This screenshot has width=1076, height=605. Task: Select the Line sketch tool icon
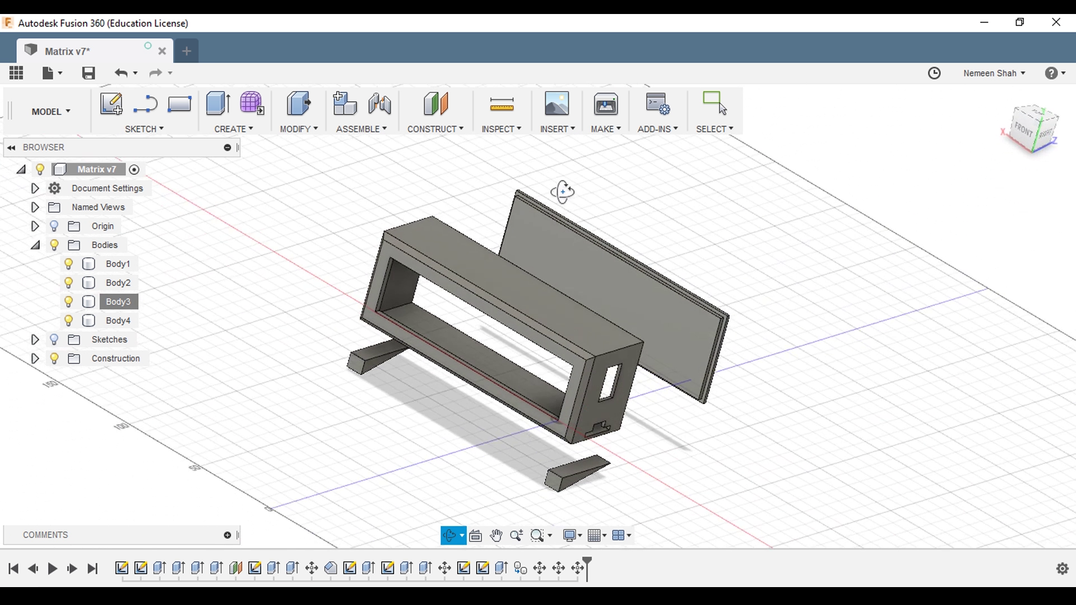[145, 104]
